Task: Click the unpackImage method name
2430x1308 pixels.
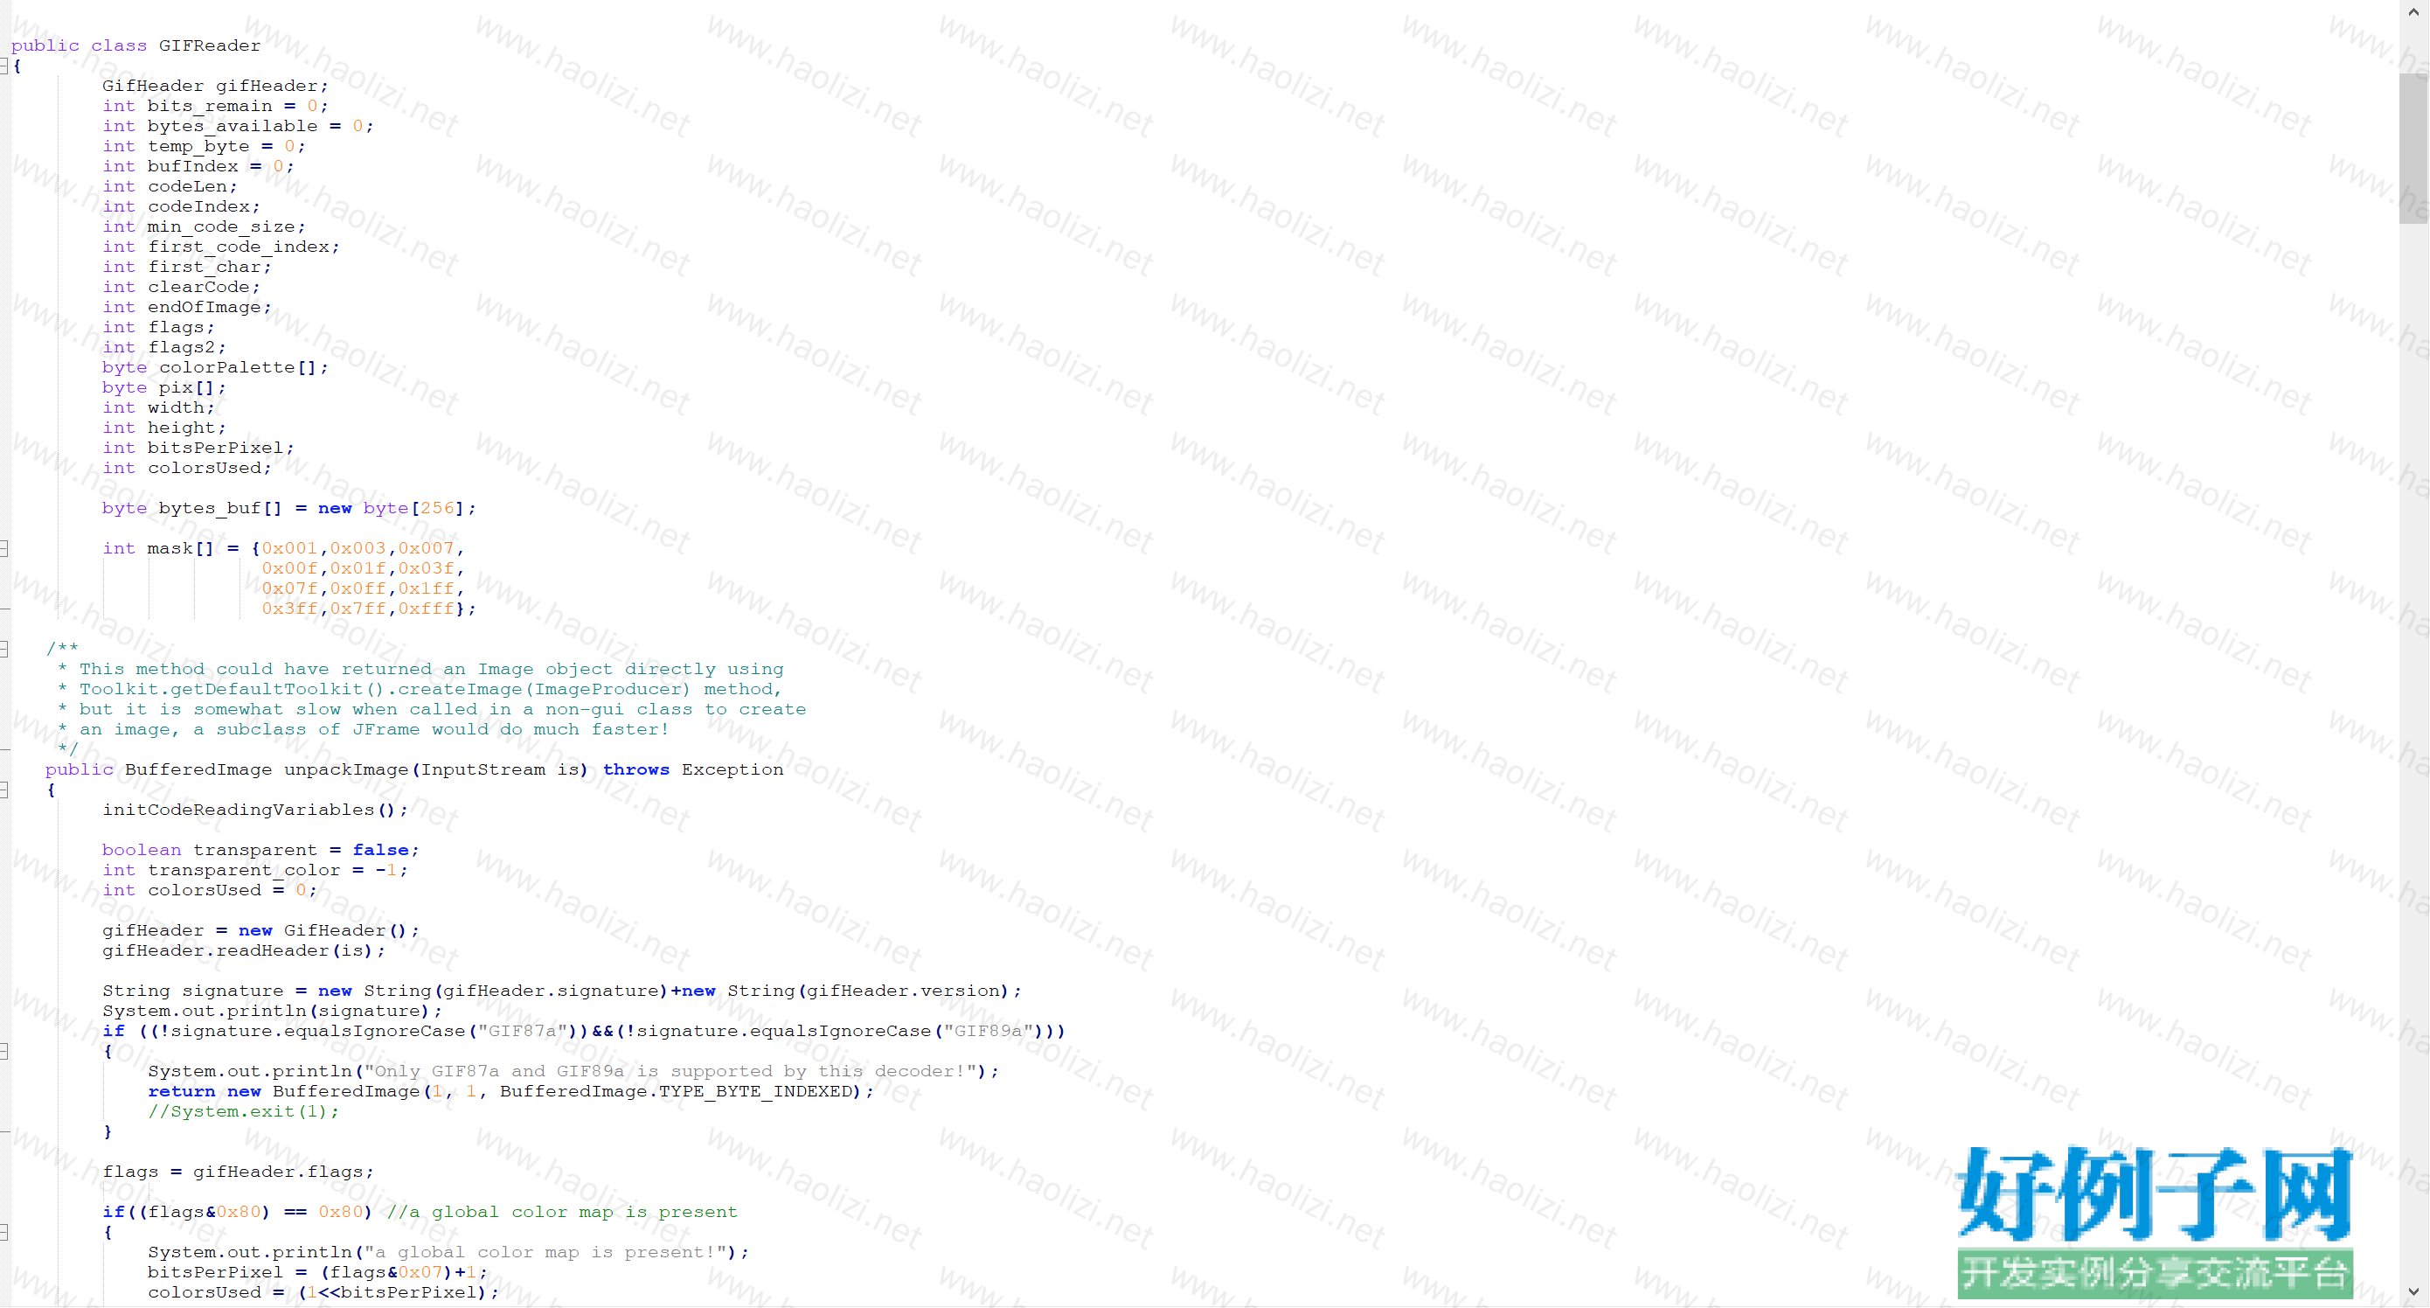Action: pos(345,769)
